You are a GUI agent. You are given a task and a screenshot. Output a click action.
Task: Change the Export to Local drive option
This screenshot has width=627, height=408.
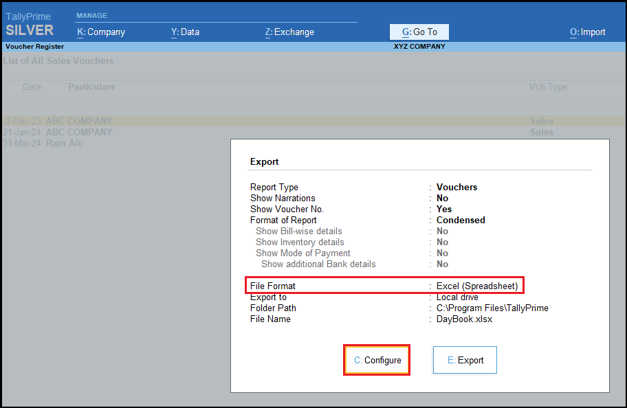457,297
